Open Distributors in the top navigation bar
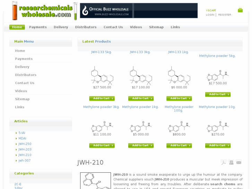 point(86,27)
